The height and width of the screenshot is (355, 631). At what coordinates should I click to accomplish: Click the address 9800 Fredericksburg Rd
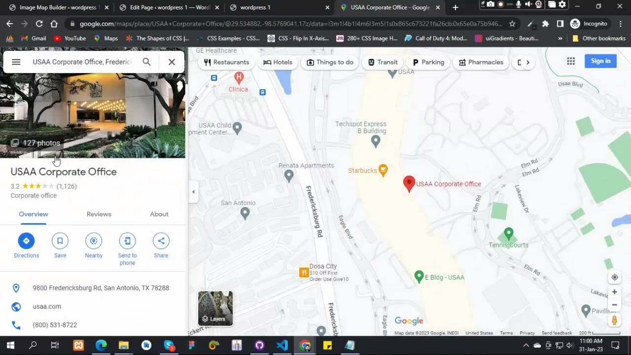[101, 288]
